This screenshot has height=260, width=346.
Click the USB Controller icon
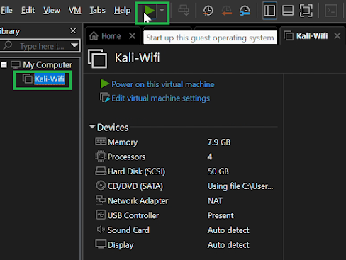101,215
